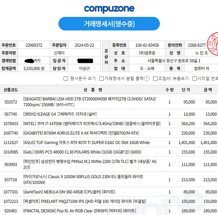Click business type 도 · 소매
The height and width of the screenshot is (215, 218).
[x=147, y=68]
